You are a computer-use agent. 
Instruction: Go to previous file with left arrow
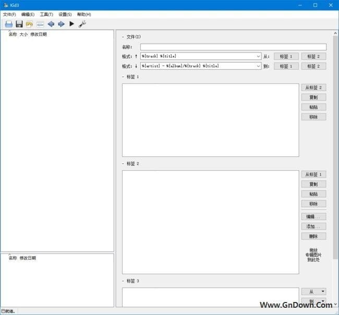(x=51, y=24)
